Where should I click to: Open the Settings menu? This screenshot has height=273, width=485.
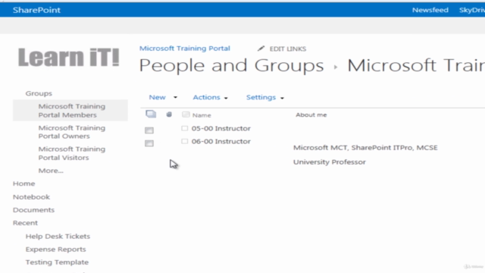[x=261, y=97]
